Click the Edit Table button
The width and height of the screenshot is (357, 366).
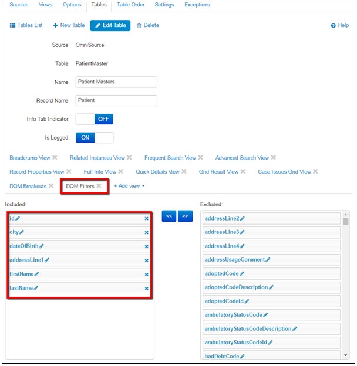[x=110, y=26]
